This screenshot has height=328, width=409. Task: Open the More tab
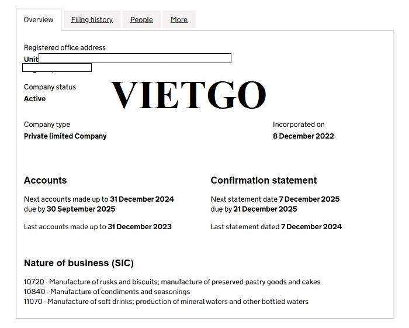point(179,20)
